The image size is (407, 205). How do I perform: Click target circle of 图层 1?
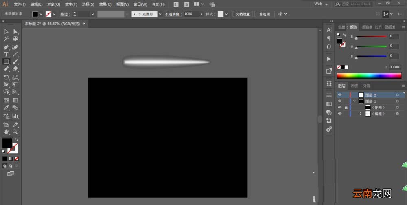[x=397, y=101]
